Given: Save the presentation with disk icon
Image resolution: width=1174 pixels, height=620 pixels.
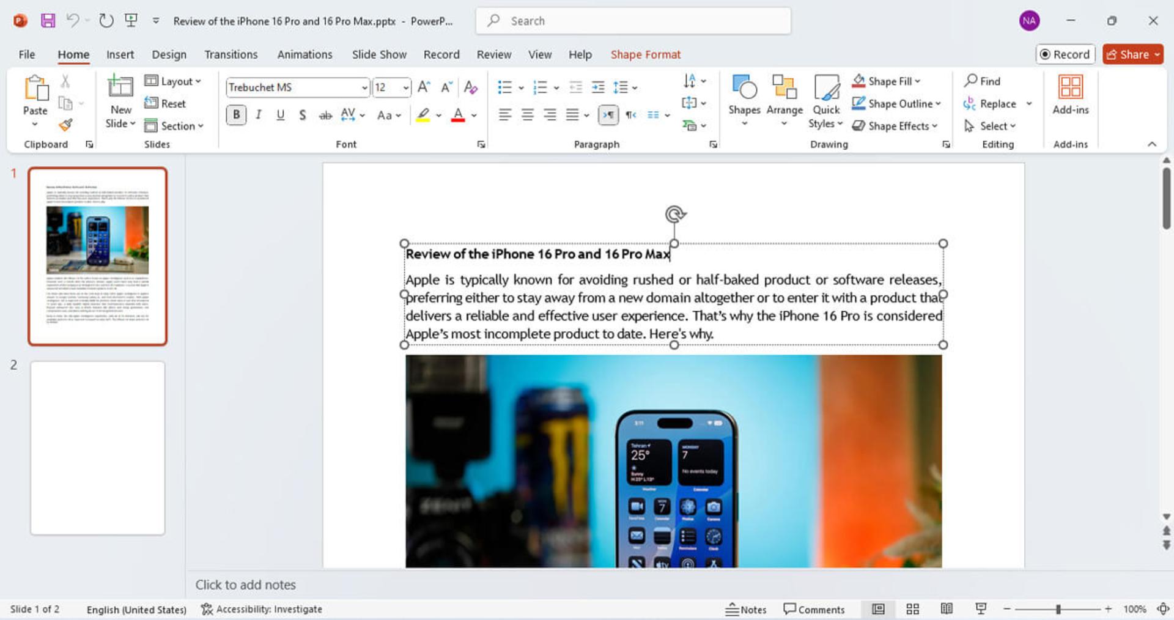Looking at the screenshot, I should click(48, 21).
